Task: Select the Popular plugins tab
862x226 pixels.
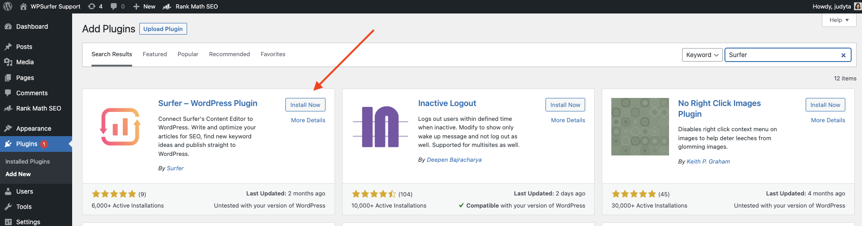Action: 188,54
